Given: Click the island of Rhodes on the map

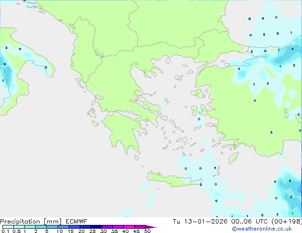Looking at the screenshot, I should (x=233, y=158).
